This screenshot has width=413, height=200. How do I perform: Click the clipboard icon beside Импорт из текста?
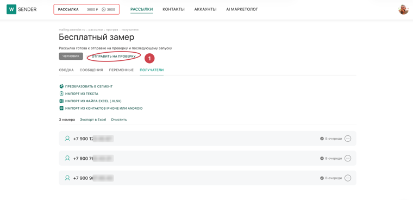coord(61,93)
